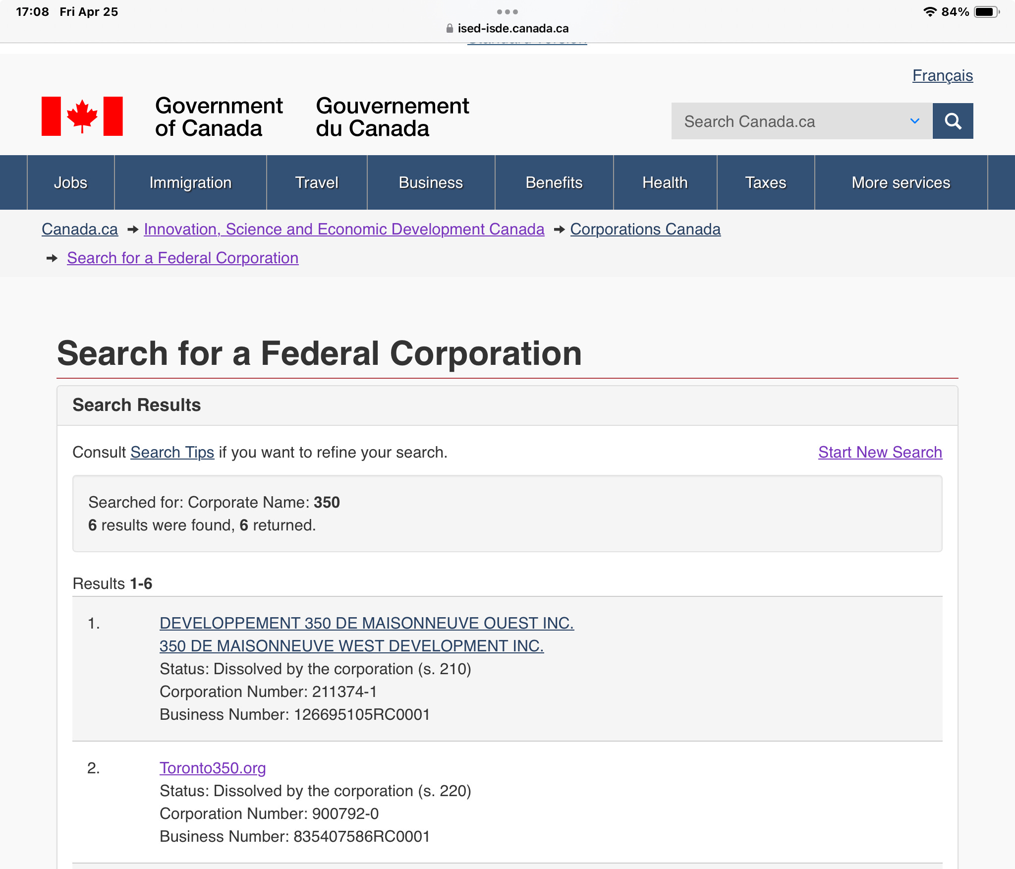Open Search for a Federal Corporation breadcrumb
The height and width of the screenshot is (869, 1015).
point(183,258)
